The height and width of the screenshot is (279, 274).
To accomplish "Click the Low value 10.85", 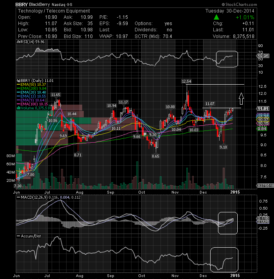I will click(x=51, y=30).
